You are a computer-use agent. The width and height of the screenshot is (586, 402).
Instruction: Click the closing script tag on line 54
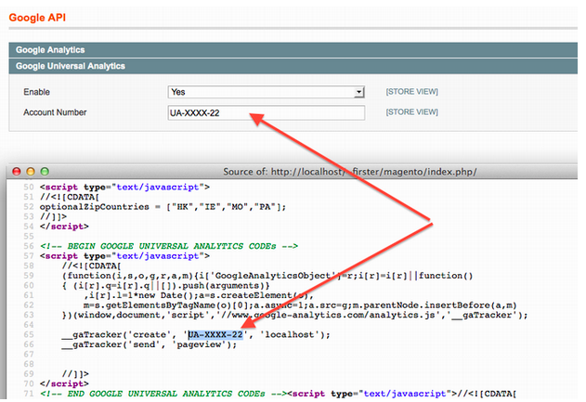(x=64, y=227)
